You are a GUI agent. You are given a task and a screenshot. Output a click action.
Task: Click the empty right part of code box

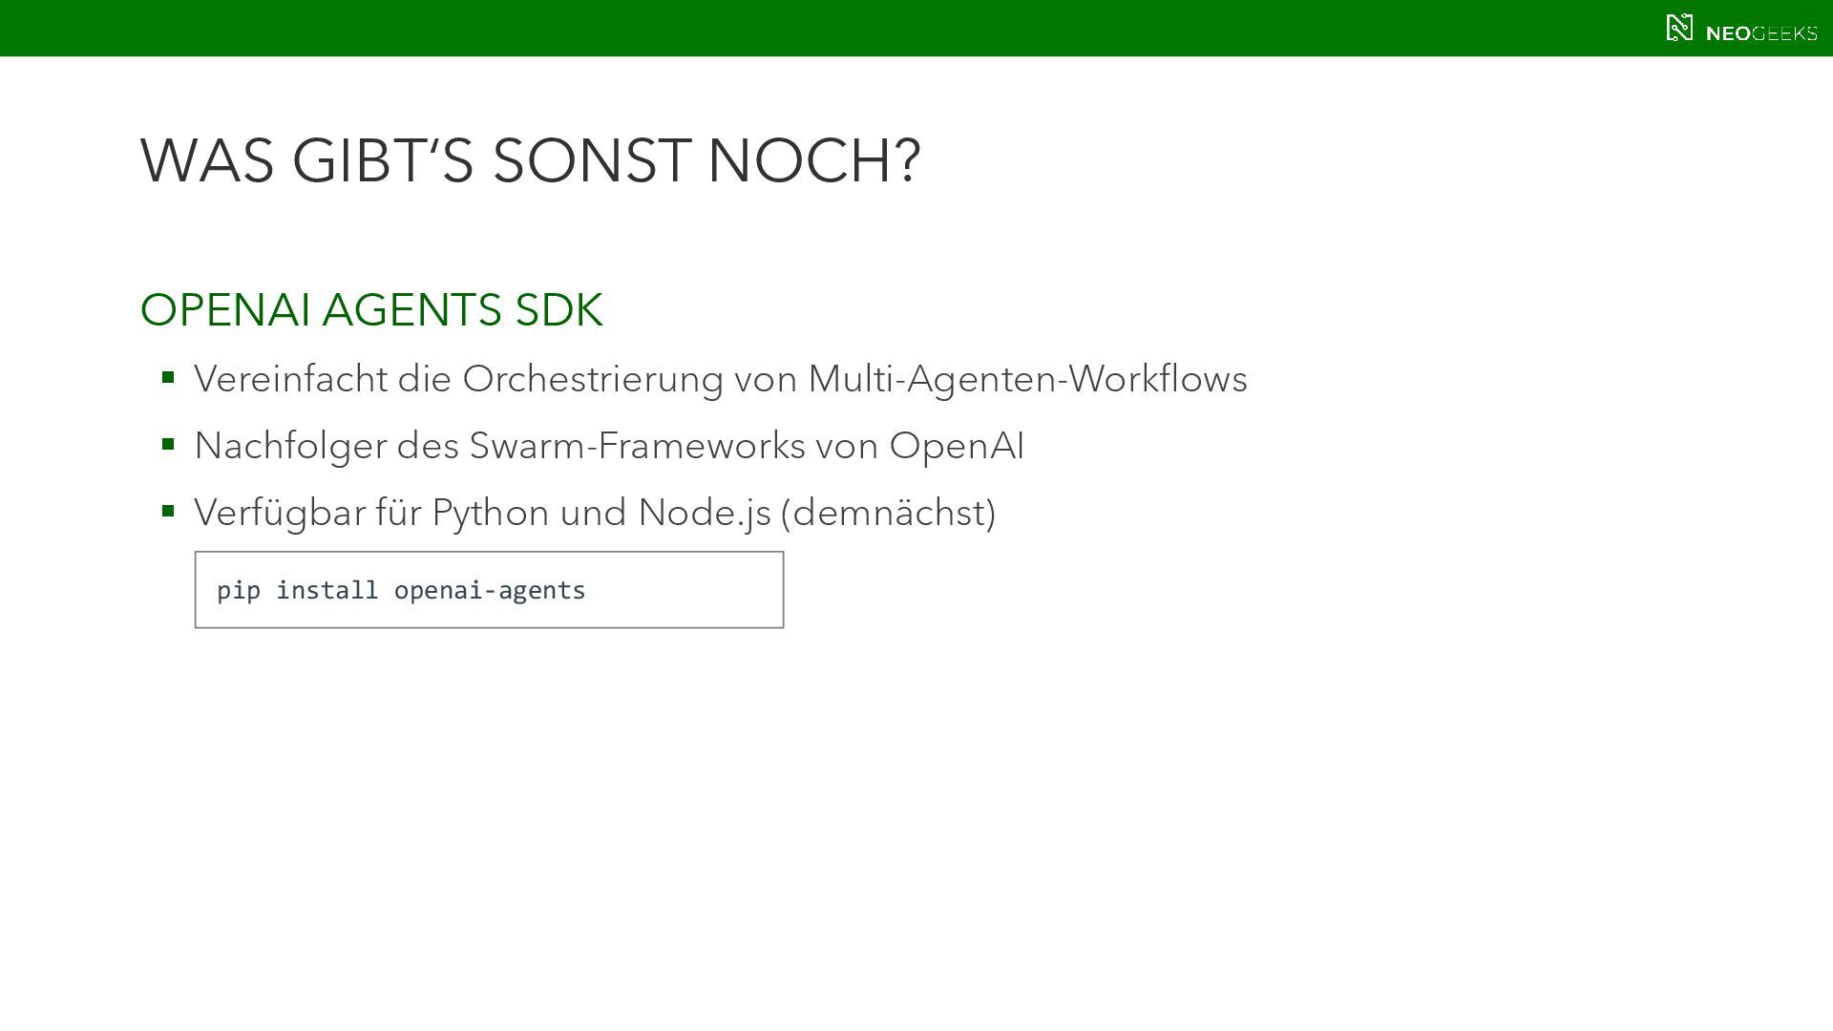(684, 590)
